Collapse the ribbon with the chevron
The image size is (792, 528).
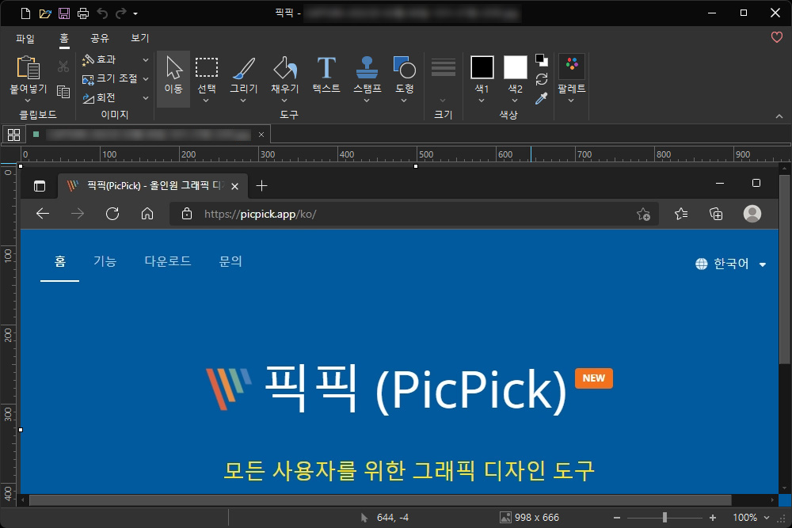779,116
